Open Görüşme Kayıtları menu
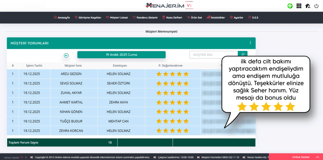 tap(88, 18)
